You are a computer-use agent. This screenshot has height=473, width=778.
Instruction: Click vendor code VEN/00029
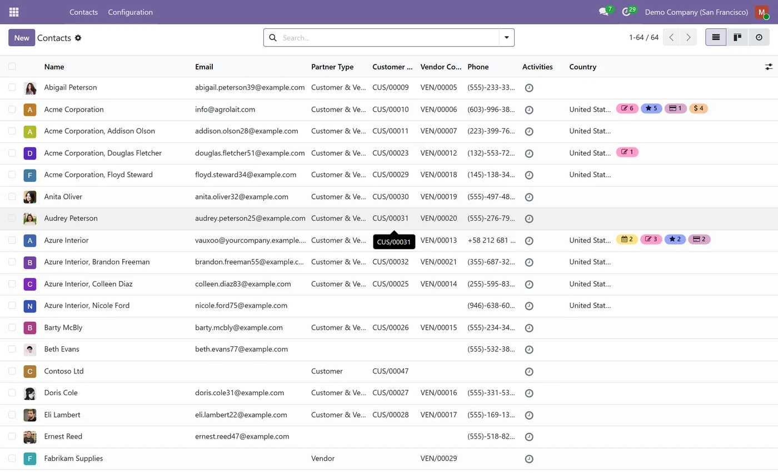438,459
